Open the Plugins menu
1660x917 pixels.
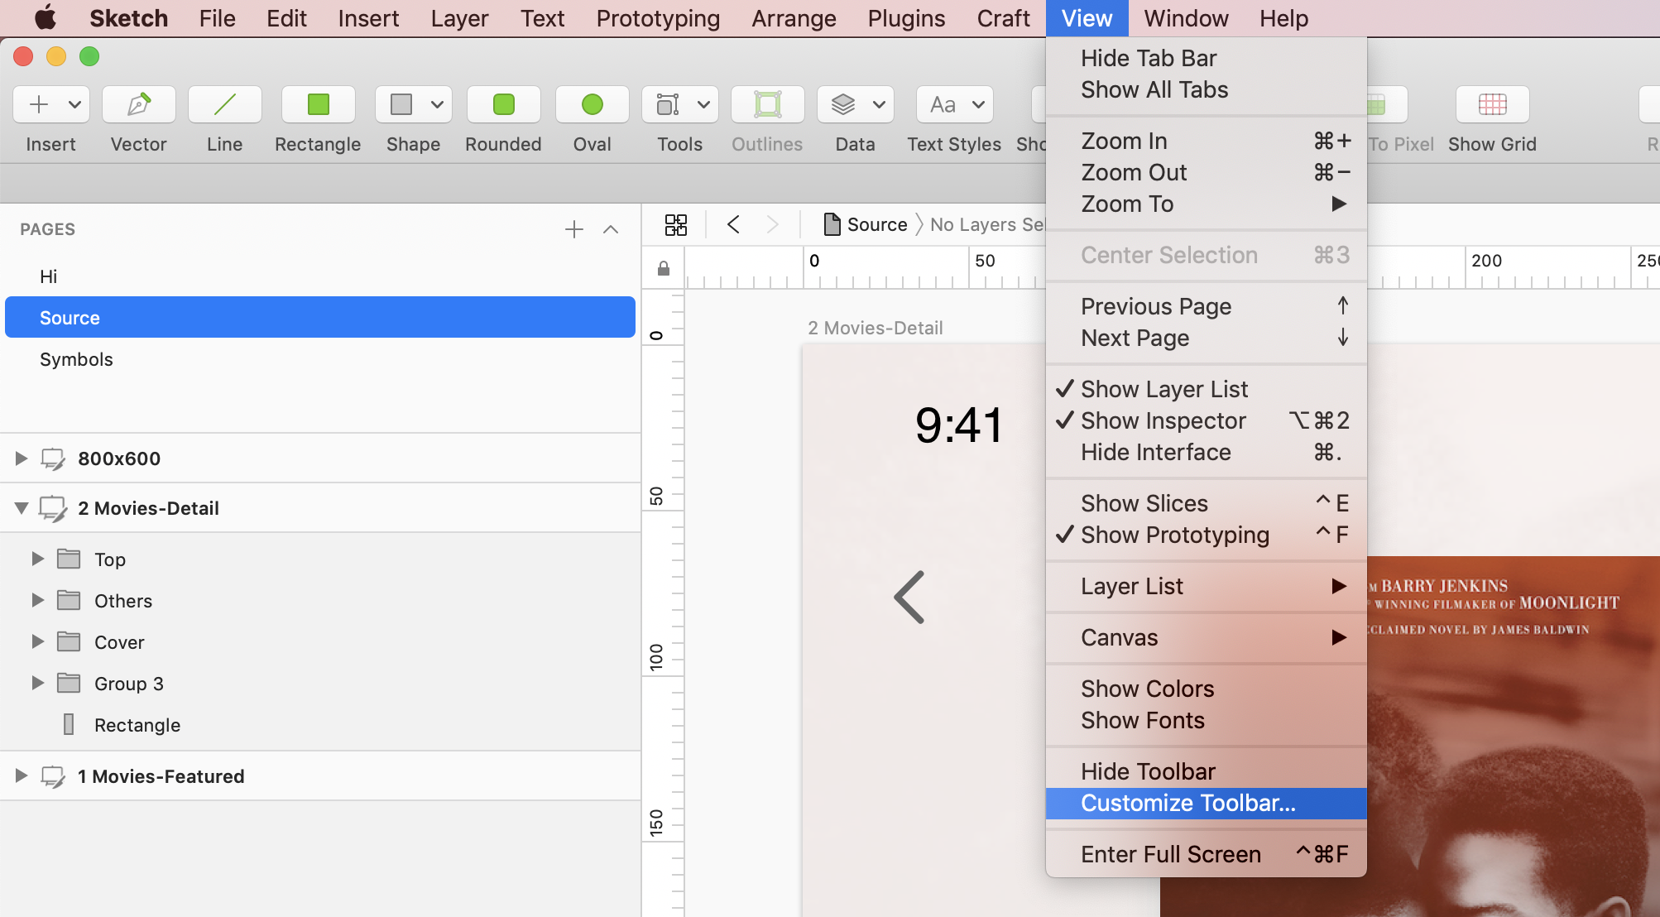[x=906, y=18]
